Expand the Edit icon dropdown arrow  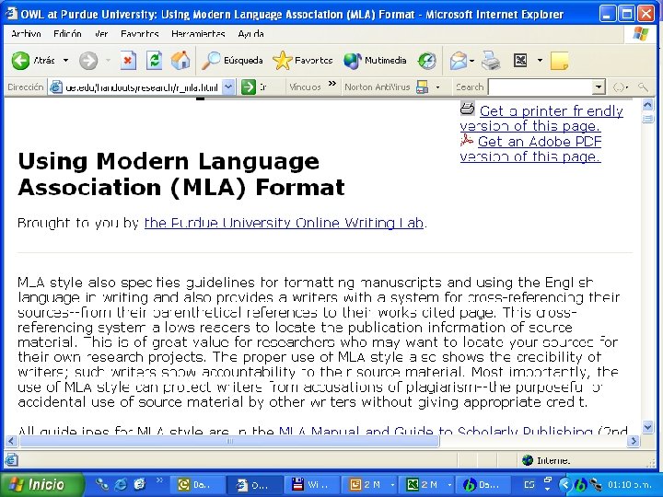click(540, 61)
